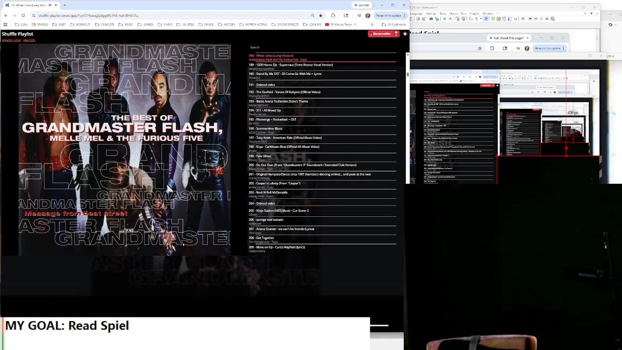Close the White Lines tab
The image size is (622, 350).
(x=56, y=5)
